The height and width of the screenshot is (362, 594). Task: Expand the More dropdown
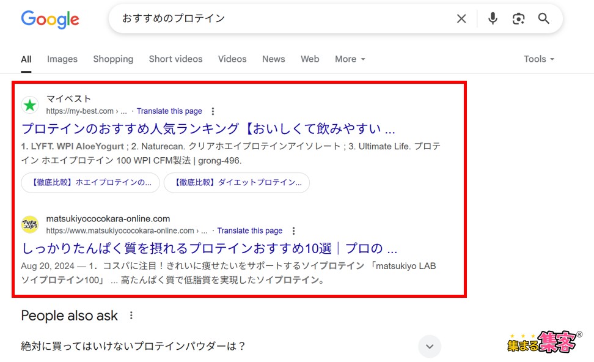tap(350, 59)
